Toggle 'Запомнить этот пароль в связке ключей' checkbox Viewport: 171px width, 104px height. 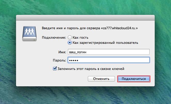[55, 69]
